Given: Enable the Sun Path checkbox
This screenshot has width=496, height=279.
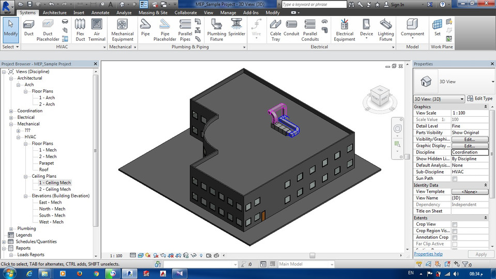Looking at the screenshot, I should click(455, 179).
